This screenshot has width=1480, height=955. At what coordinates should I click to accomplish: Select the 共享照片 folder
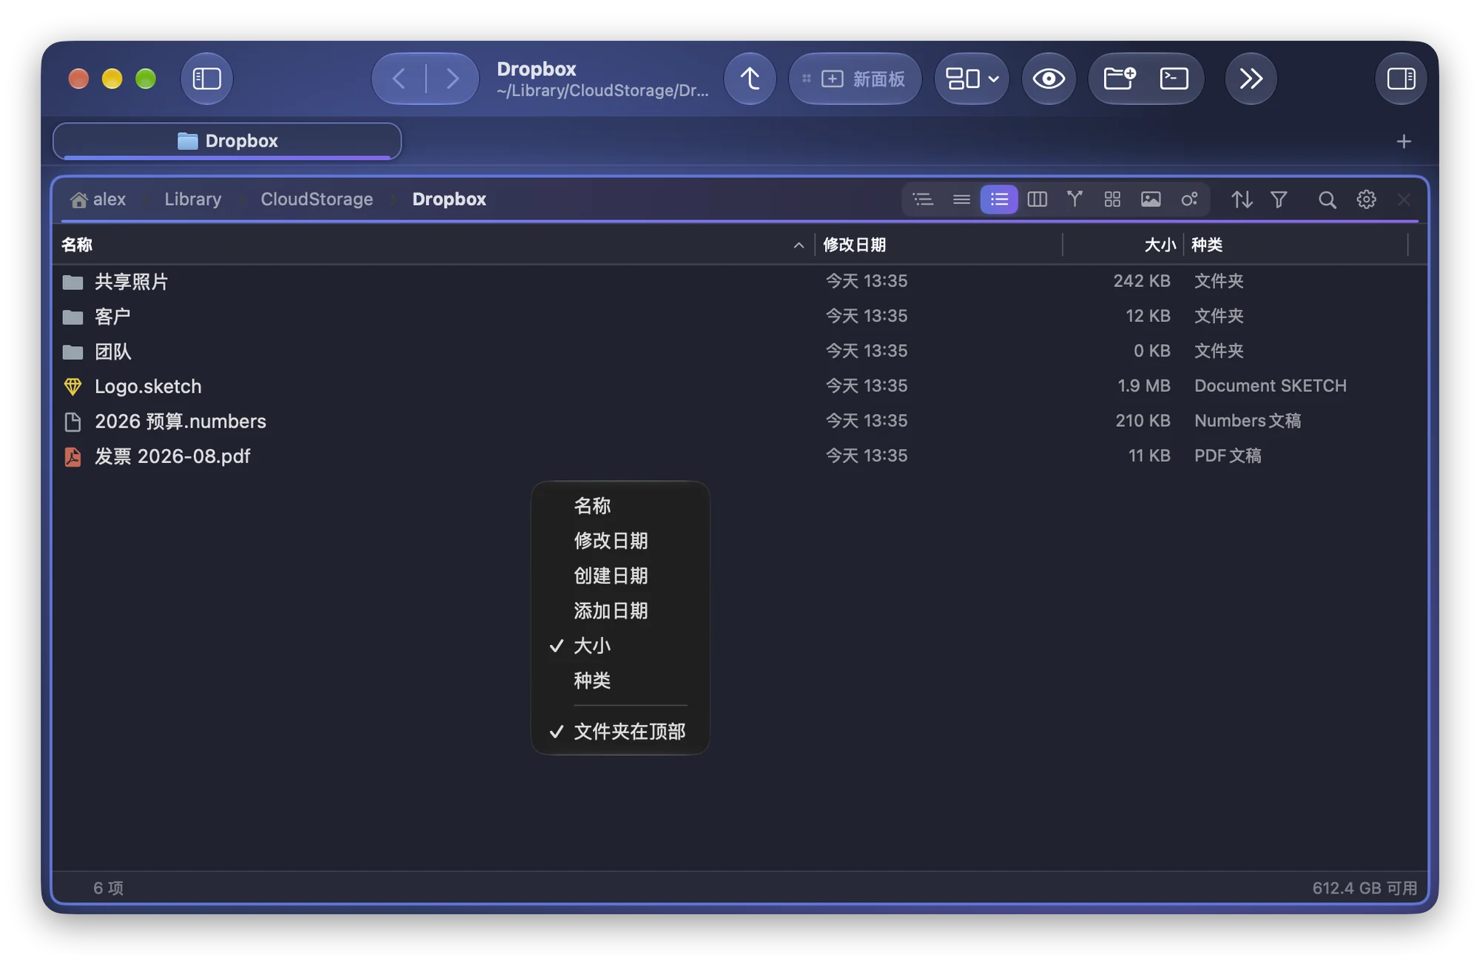(739, 281)
